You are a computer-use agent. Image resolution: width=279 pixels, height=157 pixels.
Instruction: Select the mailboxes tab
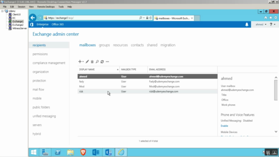point(87,45)
